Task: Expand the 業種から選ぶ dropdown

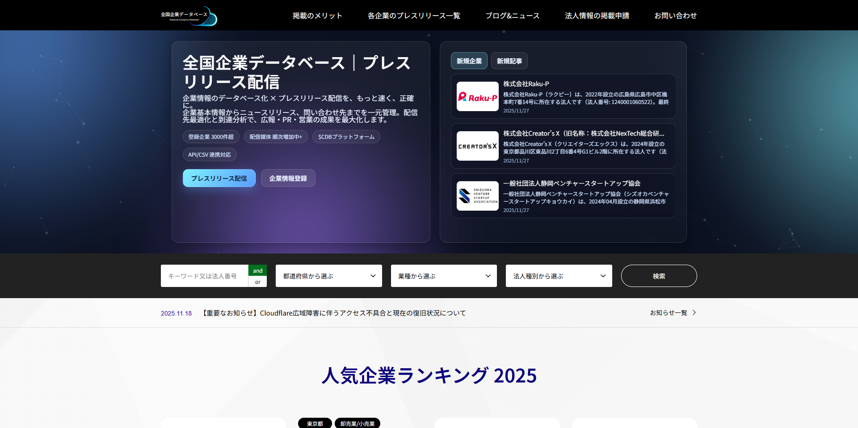Action: click(x=443, y=276)
